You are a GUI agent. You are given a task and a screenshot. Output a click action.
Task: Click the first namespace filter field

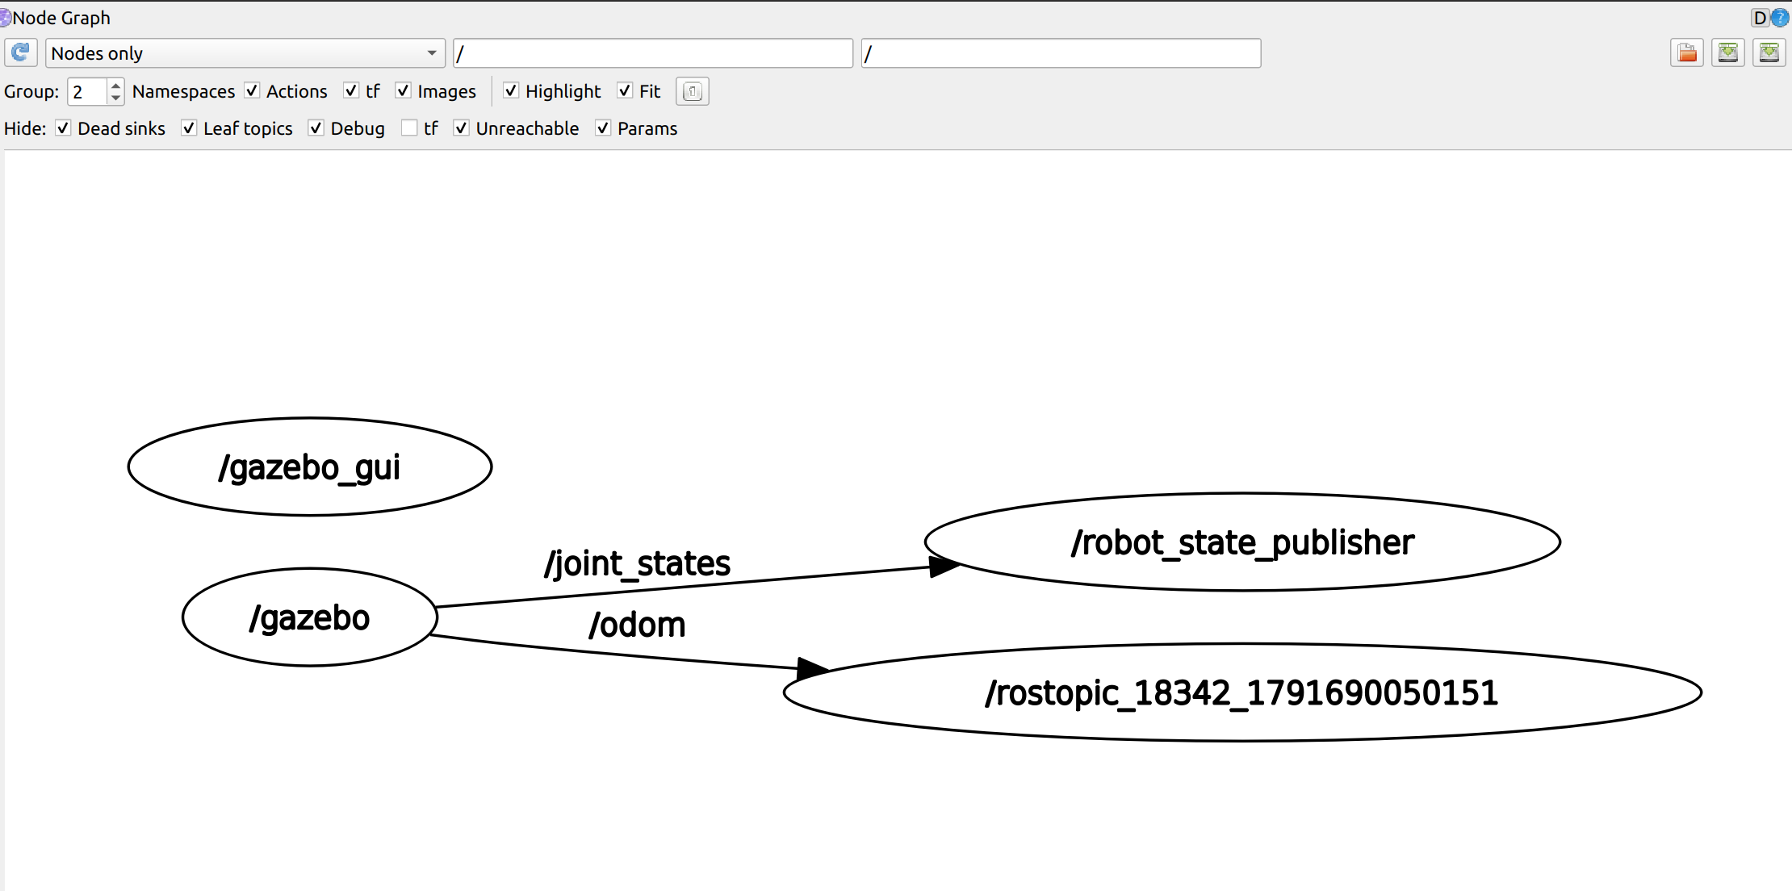653,53
